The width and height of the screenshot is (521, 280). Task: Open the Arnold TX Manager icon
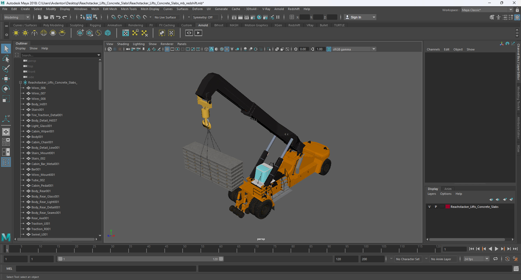pyautogui.click(x=126, y=33)
